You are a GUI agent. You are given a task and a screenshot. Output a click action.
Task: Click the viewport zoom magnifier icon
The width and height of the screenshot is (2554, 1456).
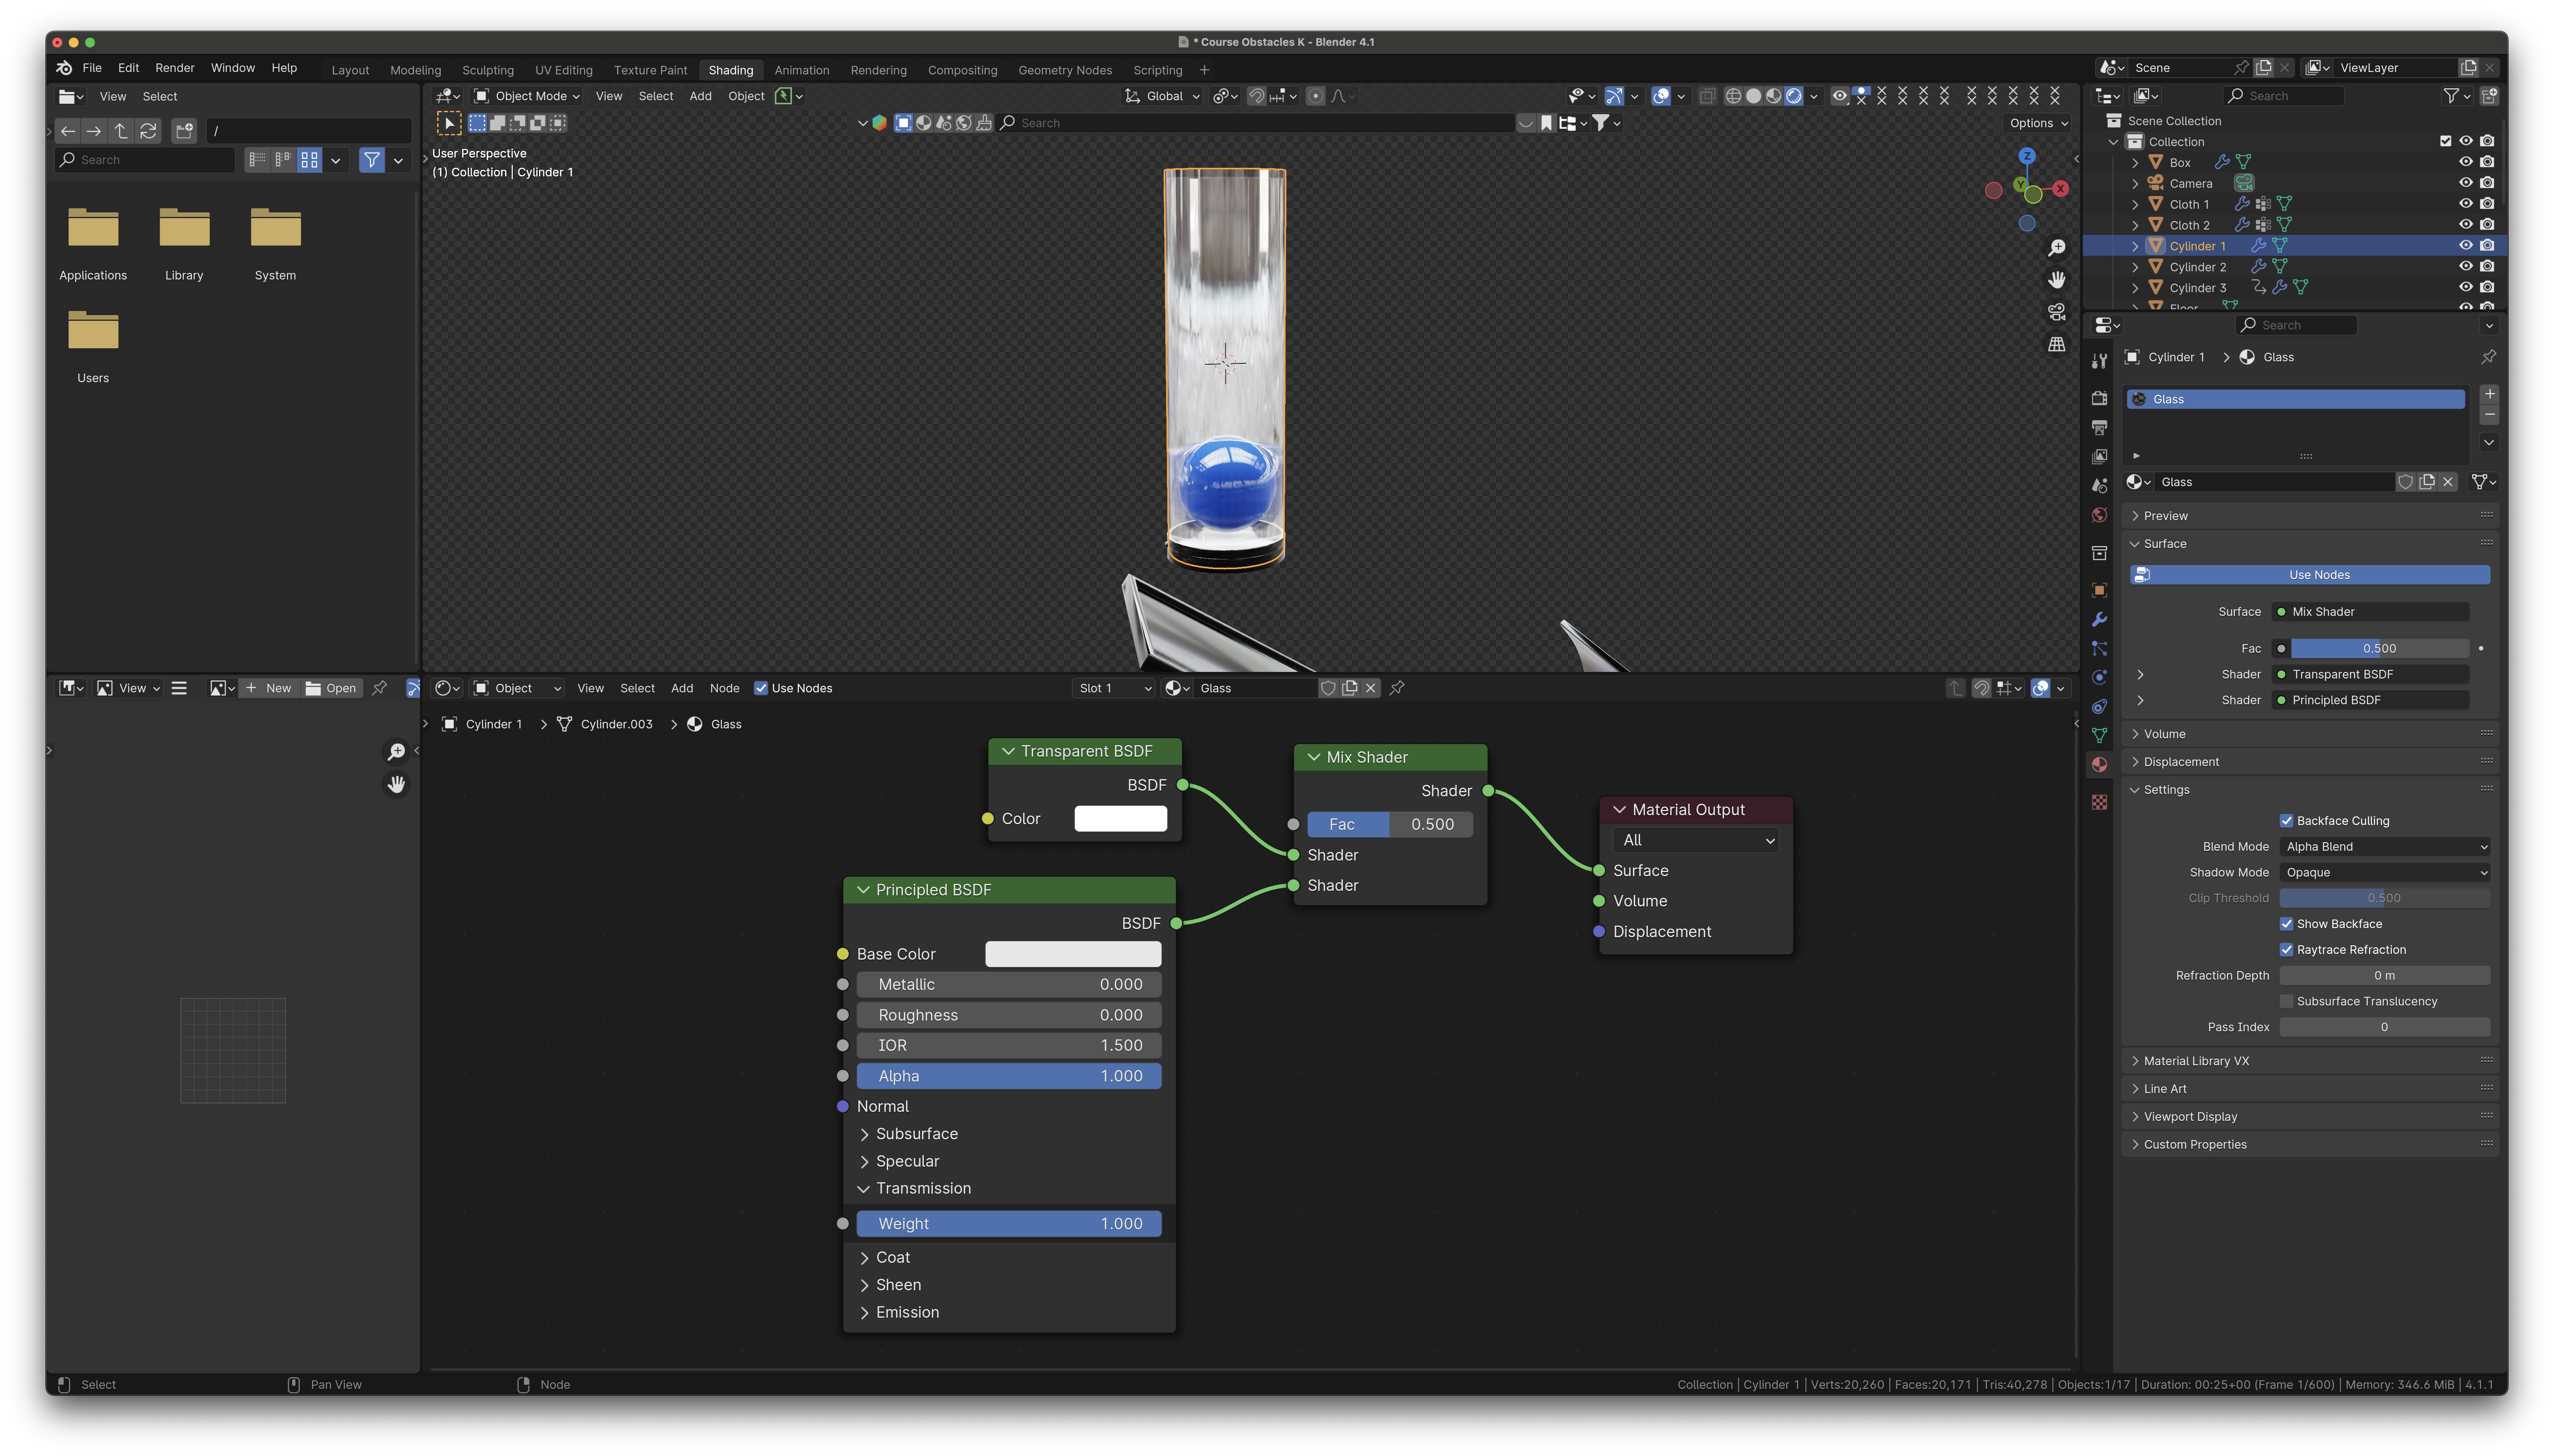[2056, 248]
